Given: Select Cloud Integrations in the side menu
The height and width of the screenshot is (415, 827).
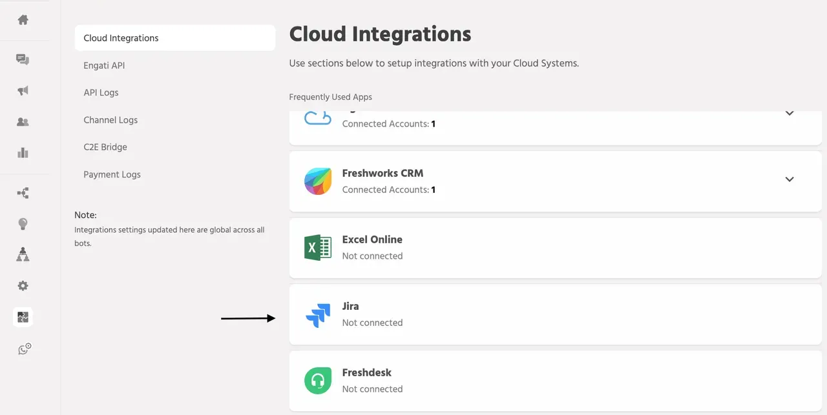Looking at the screenshot, I should click(175, 38).
